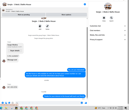Click the $1,020 3 Beds 2 Baths House listing

tap(15, 11)
